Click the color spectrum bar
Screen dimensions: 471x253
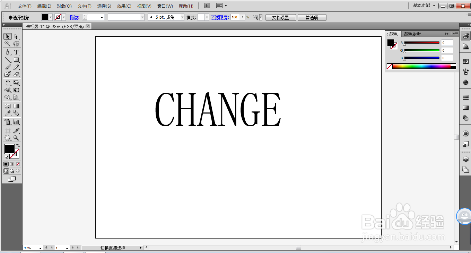pyautogui.click(x=421, y=66)
